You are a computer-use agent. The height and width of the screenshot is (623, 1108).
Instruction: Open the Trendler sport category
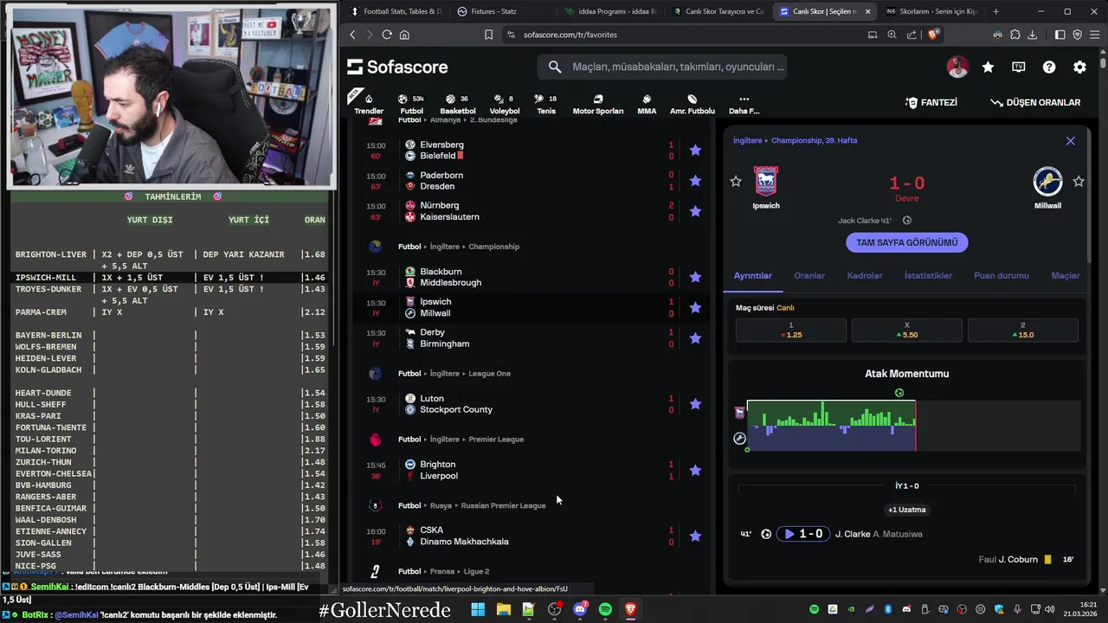369,104
